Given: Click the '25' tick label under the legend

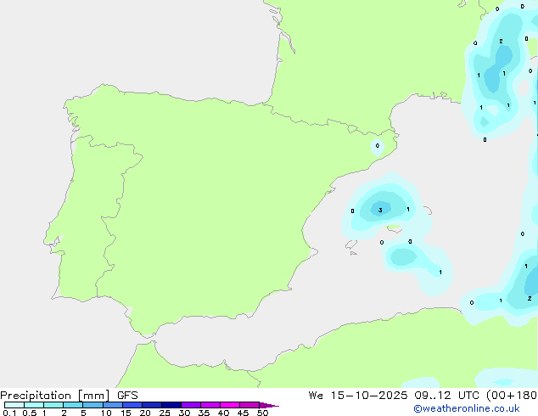Looking at the screenshot, I should tap(165, 413).
